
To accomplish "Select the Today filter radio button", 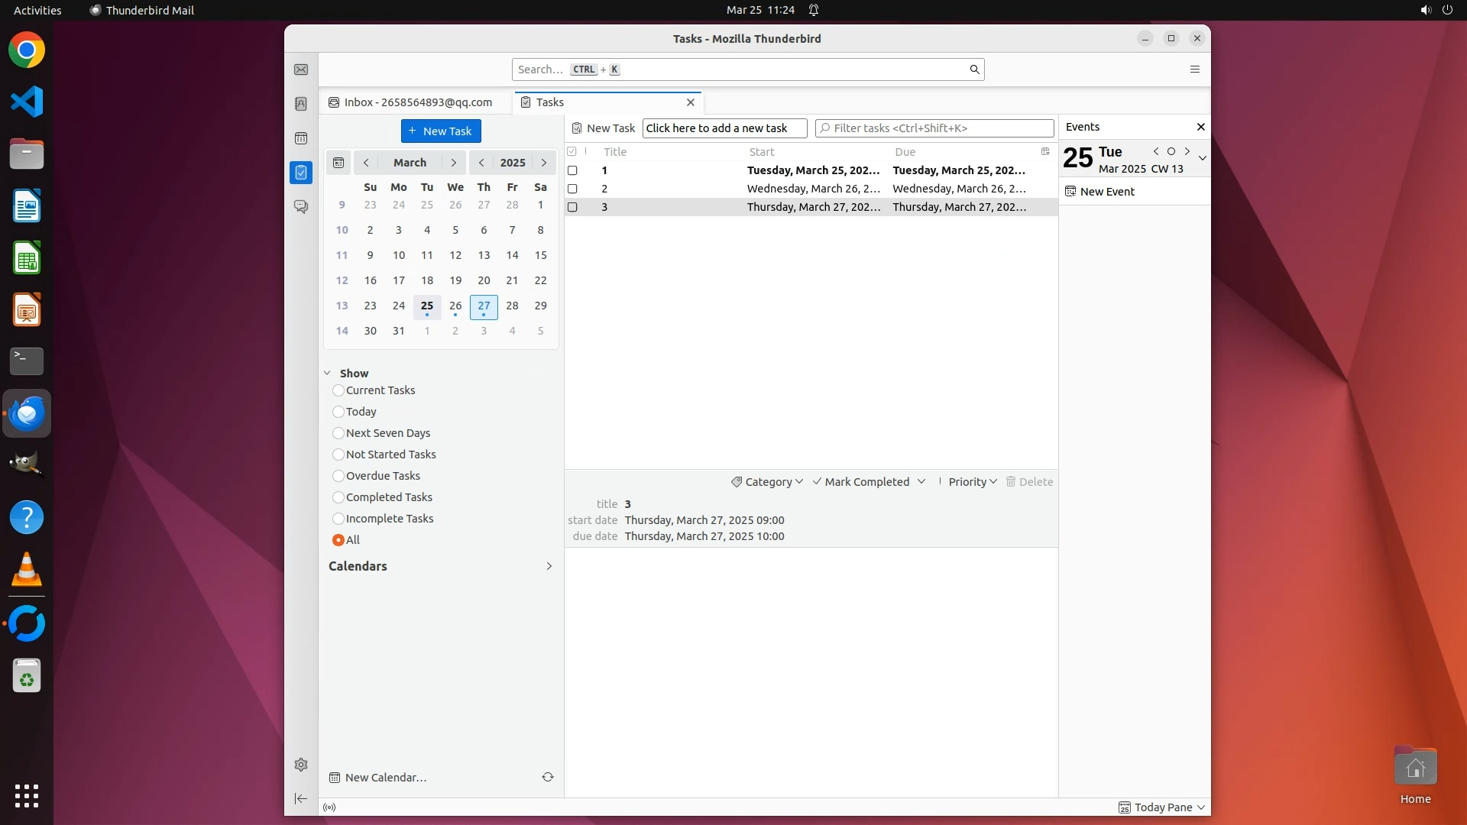I will click(x=338, y=412).
